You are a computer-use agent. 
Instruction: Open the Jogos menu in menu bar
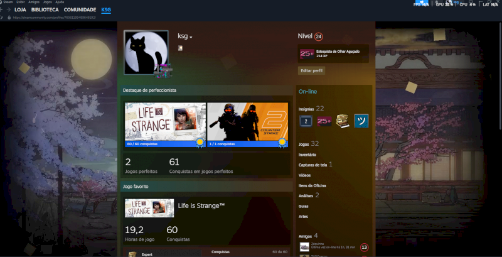(48, 2)
